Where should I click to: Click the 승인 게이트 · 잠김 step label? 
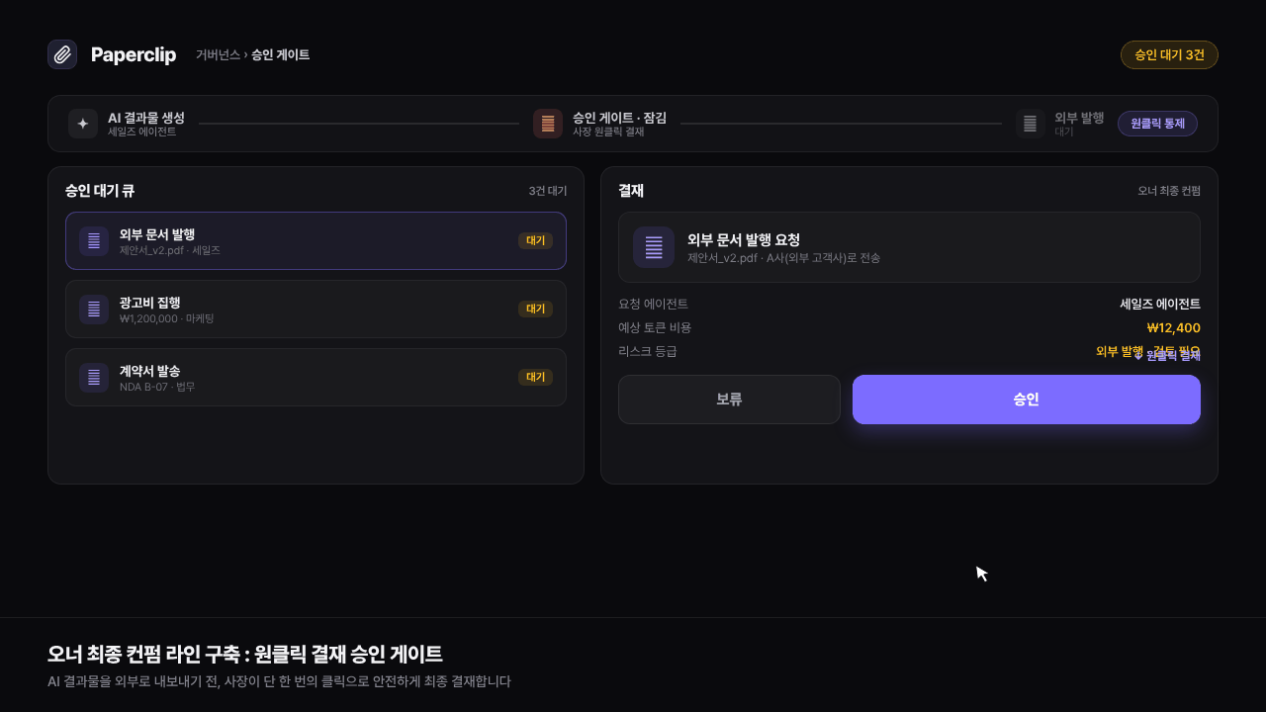619,118
